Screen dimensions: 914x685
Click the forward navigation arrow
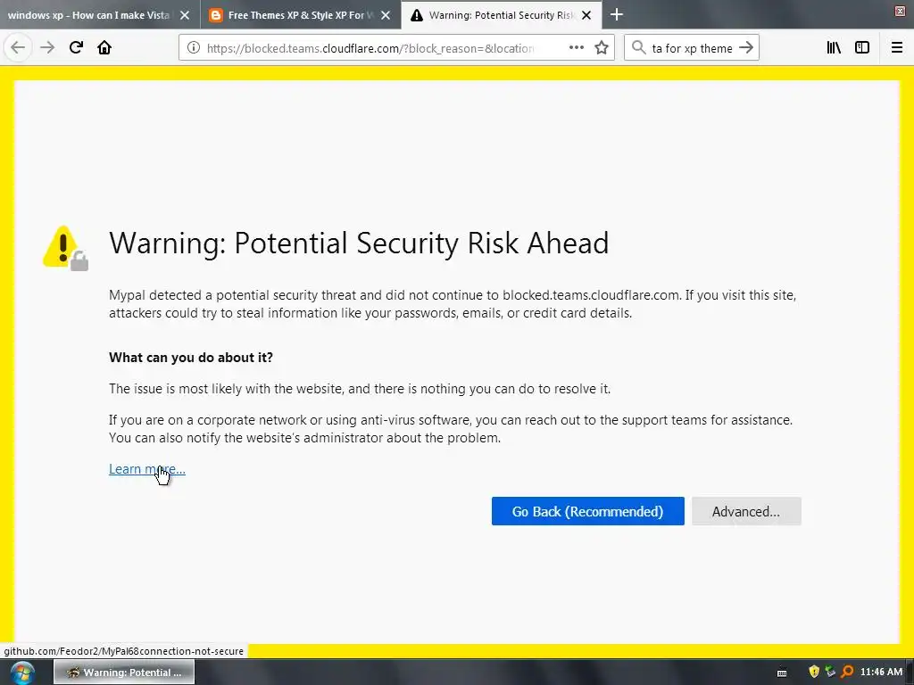[47, 48]
